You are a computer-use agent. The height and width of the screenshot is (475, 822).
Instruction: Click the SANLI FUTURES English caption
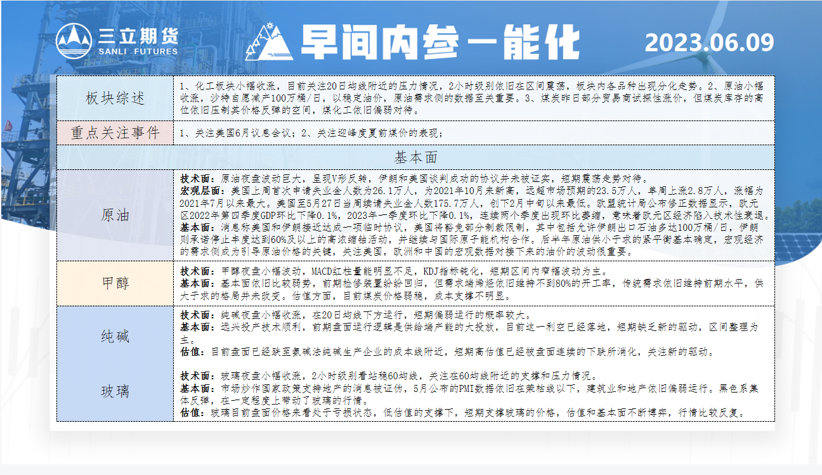[x=138, y=51]
